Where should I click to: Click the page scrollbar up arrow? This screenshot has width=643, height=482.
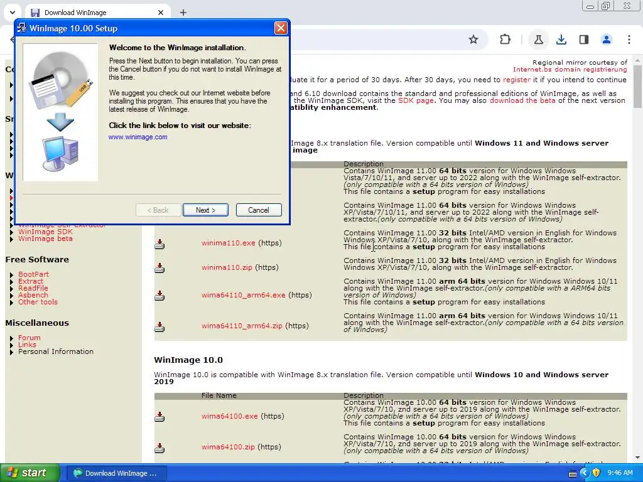638,60
